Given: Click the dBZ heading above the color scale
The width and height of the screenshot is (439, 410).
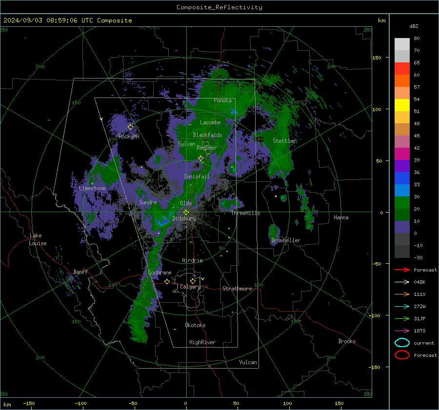Looking at the screenshot, I should click(x=414, y=26).
